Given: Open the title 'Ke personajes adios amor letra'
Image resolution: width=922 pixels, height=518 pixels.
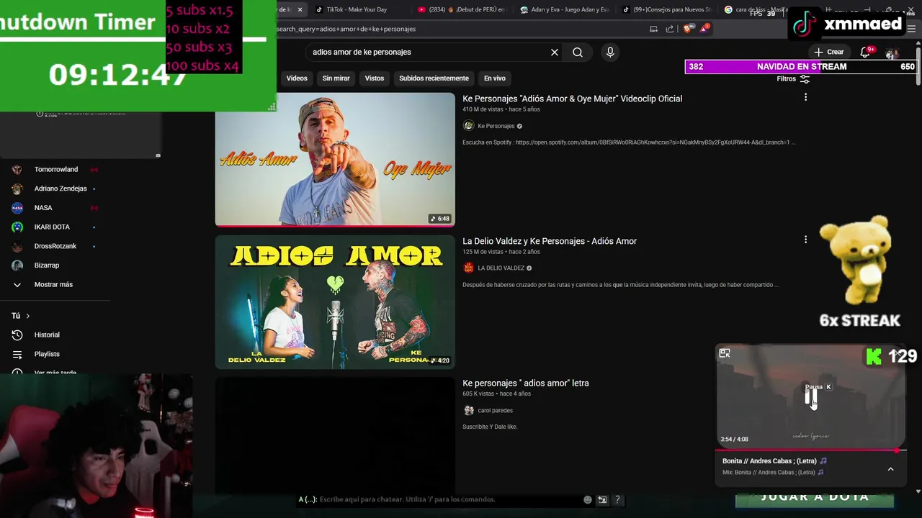Looking at the screenshot, I should click(x=526, y=383).
